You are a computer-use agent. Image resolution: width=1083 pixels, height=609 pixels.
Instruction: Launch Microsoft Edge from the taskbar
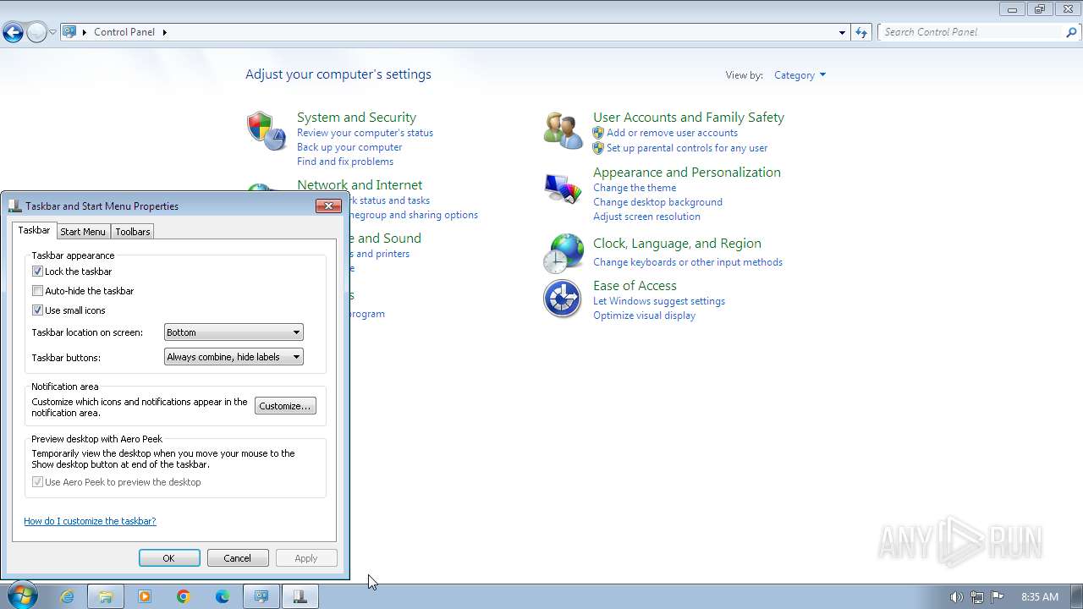point(223,596)
